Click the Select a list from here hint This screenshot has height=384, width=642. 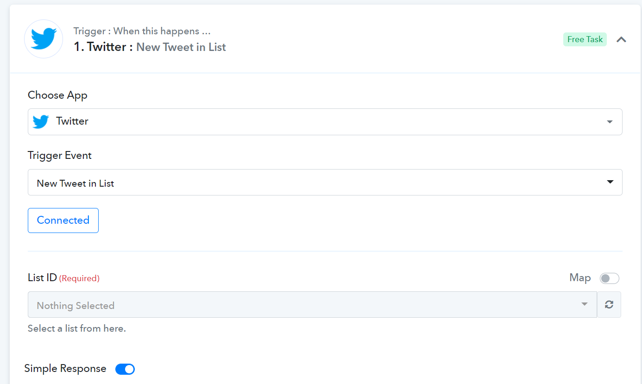tap(77, 328)
